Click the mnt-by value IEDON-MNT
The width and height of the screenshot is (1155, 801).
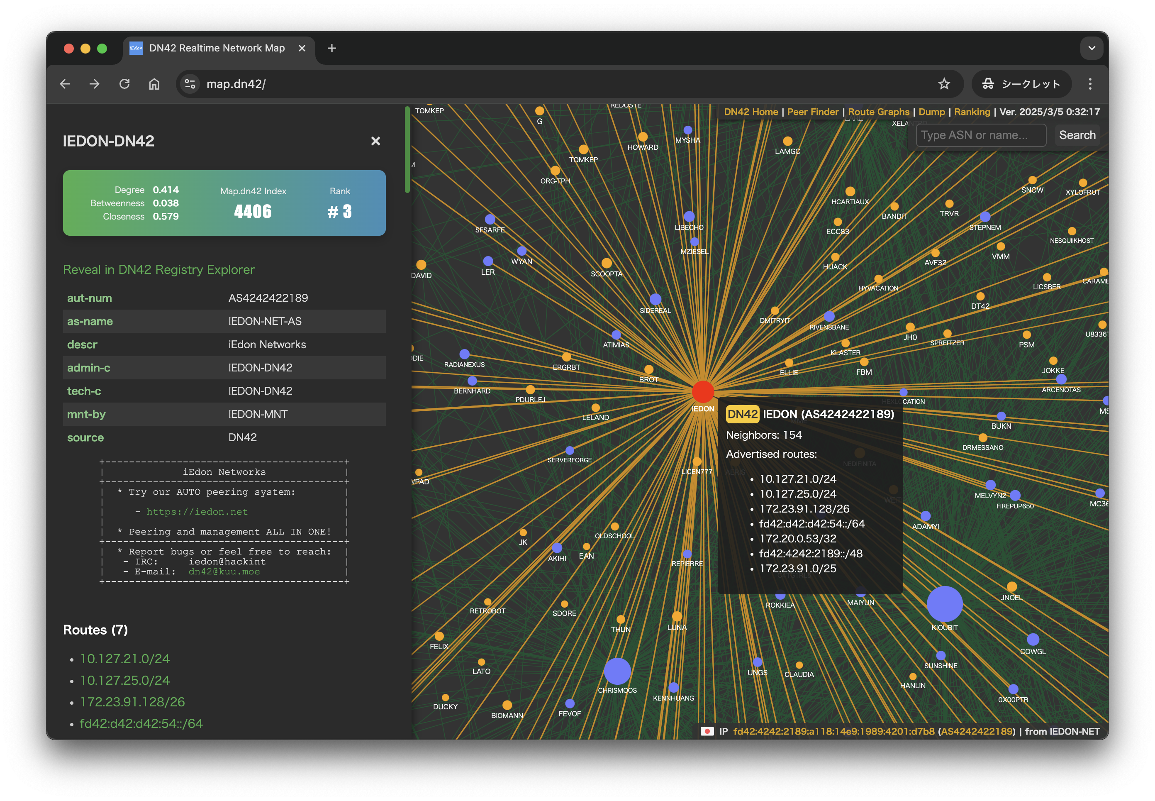point(258,415)
